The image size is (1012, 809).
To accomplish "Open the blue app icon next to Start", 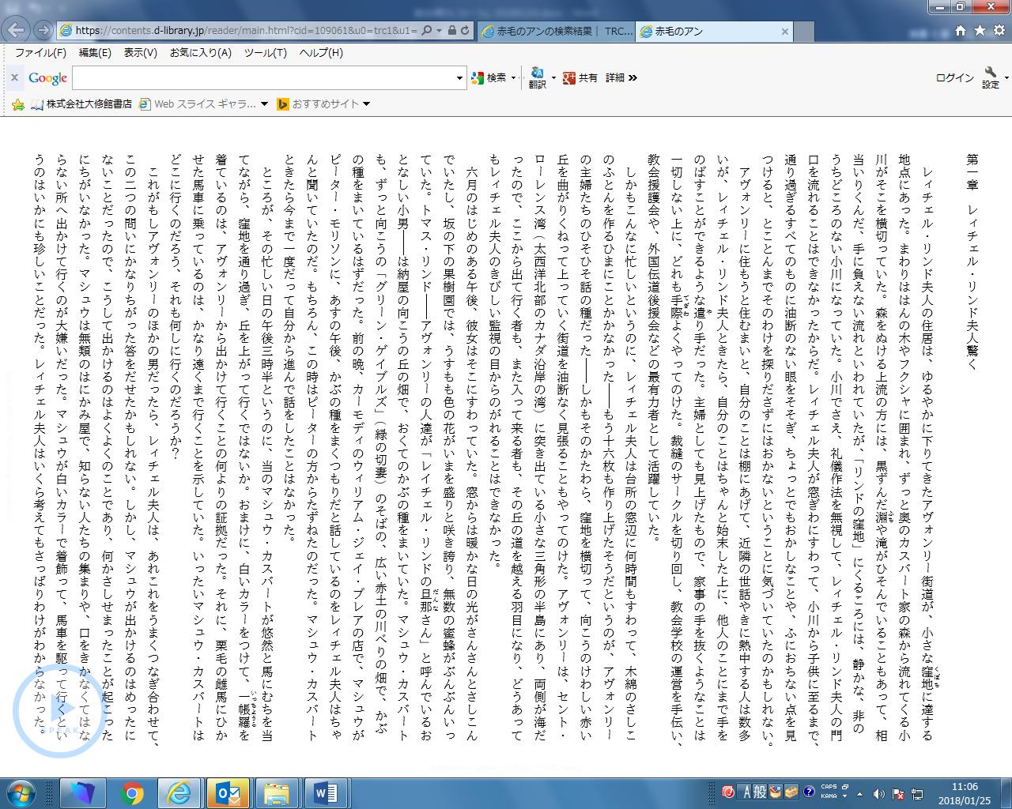I will (x=82, y=793).
